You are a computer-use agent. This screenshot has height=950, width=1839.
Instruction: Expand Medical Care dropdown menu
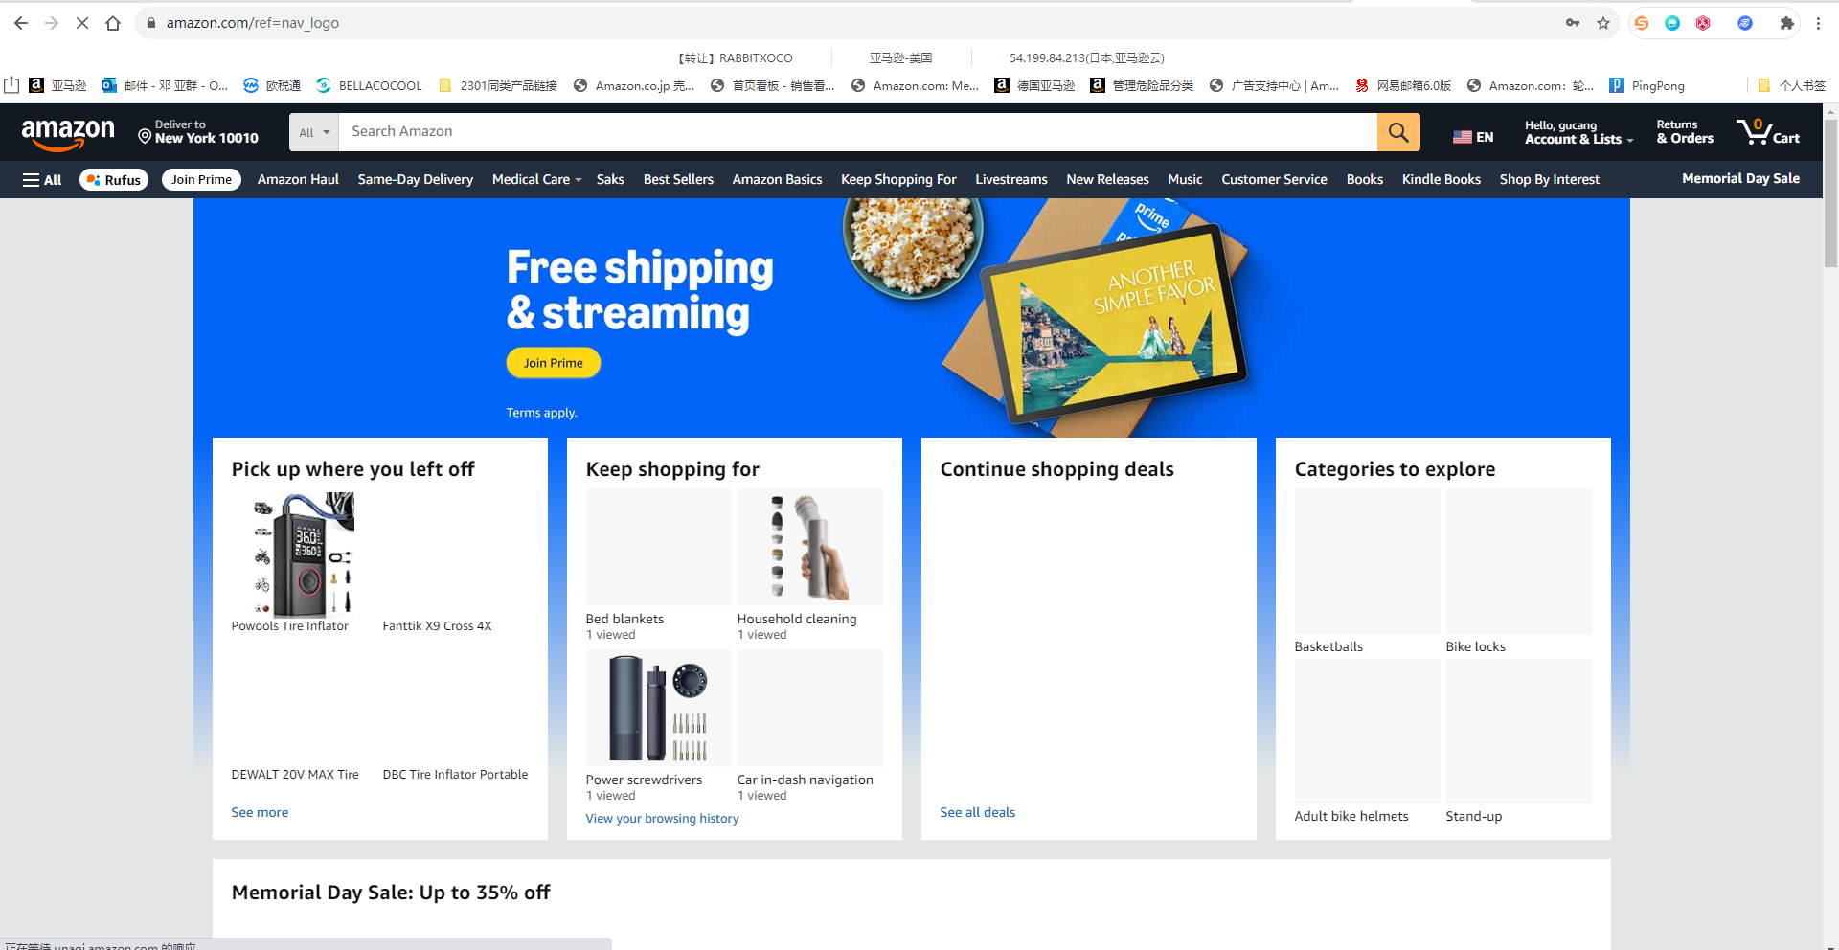coord(536,180)
